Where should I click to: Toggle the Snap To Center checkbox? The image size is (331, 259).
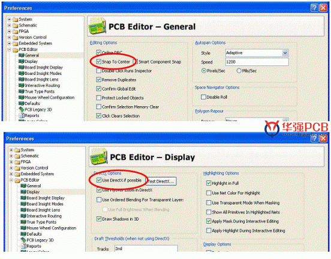click(98, 62)
